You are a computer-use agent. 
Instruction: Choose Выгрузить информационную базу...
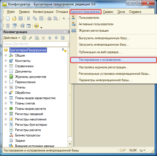point(114,38)
